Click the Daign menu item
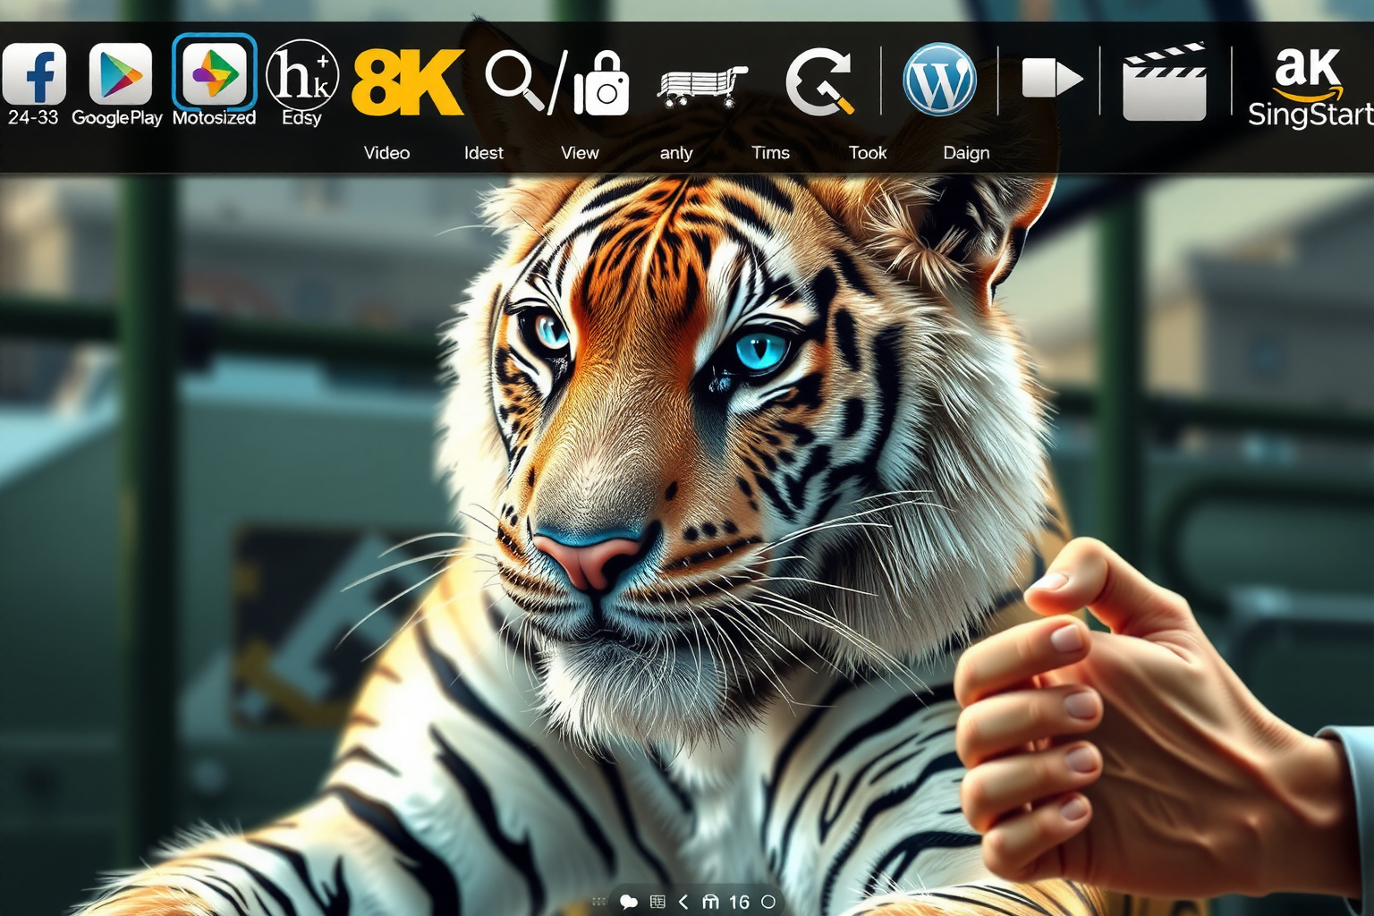This screenshot has width=1374, height=916. point(966,153)
